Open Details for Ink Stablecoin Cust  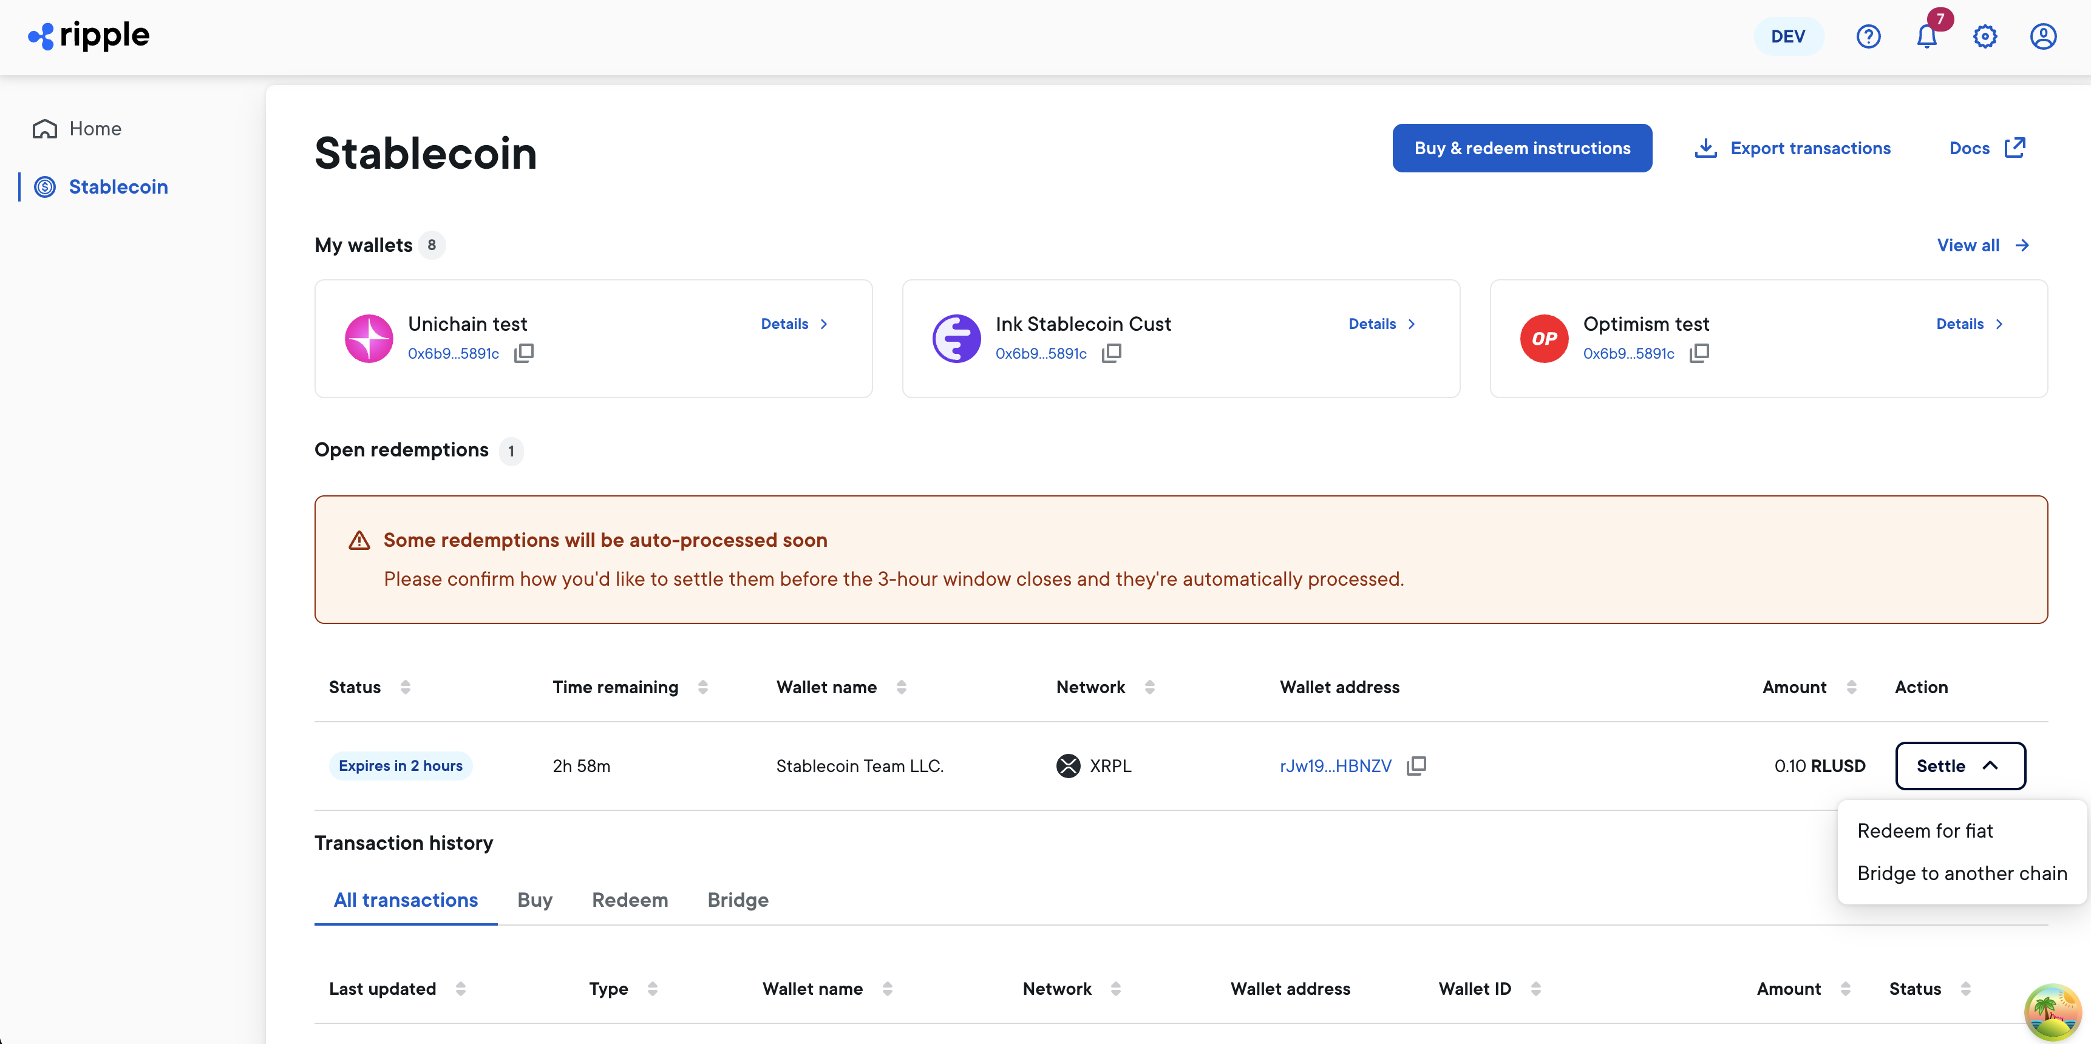pyautogui.click(x=1382, y=324)
